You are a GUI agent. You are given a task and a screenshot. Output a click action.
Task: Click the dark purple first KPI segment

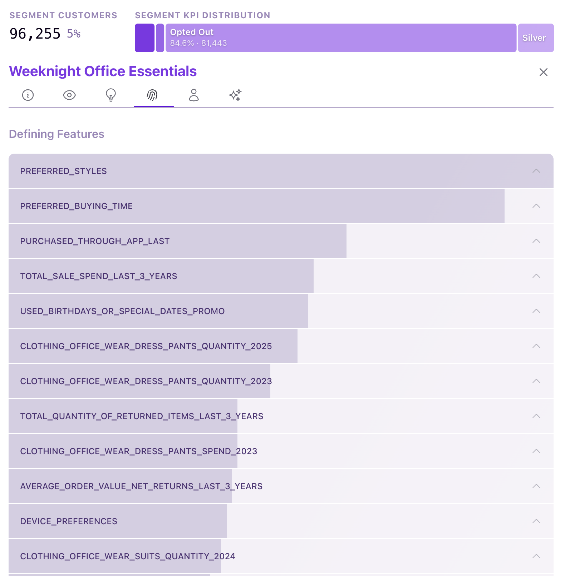(x=144, y=38)
